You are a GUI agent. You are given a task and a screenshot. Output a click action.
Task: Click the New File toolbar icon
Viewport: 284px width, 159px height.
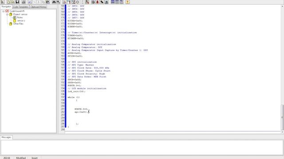click(x=8, y=2)
